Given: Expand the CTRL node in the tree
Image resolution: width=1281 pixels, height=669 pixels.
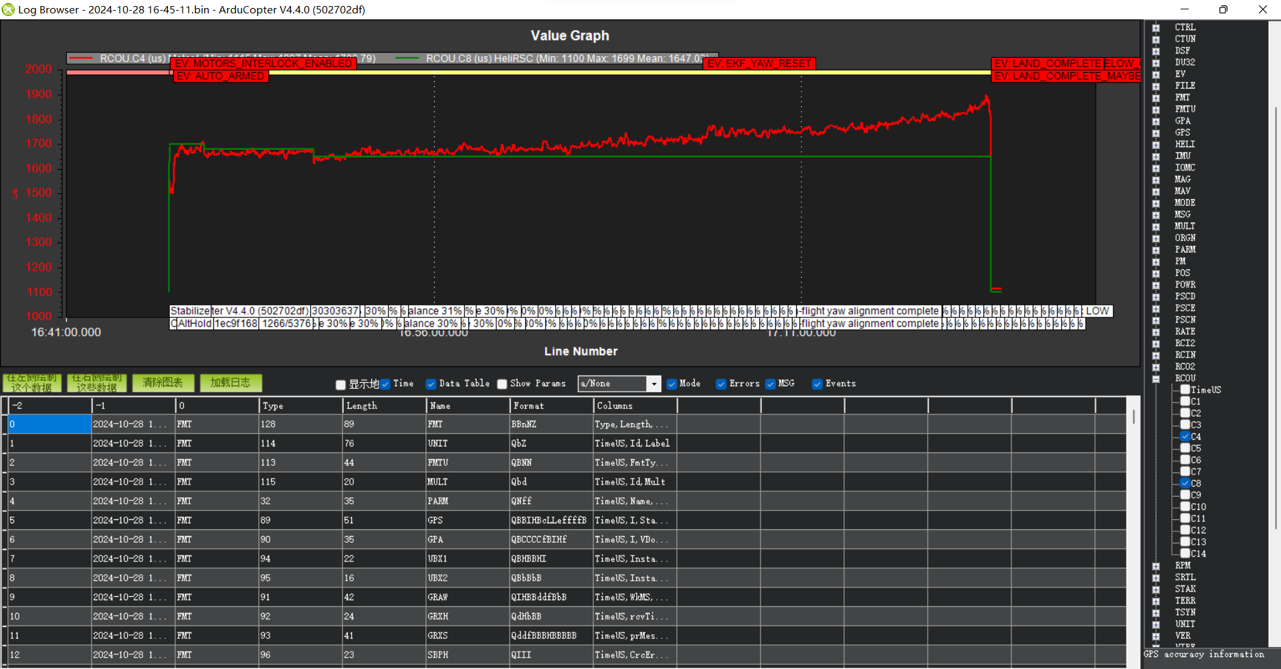Looking at the screenshot, I should 1156,28.
